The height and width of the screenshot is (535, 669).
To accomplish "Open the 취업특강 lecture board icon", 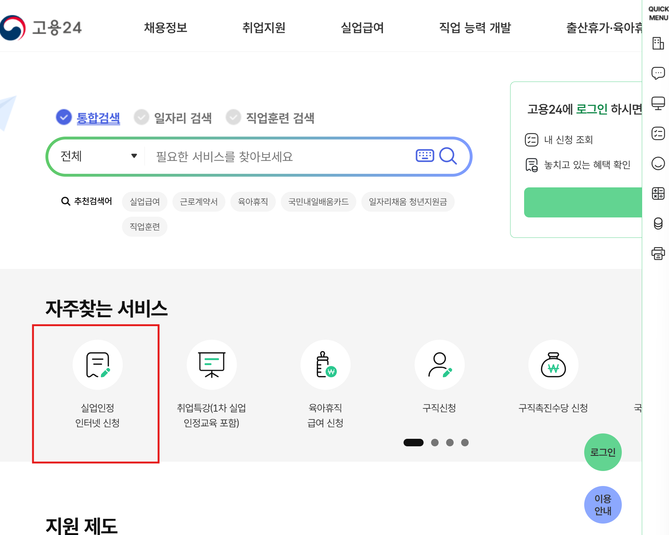I will pyautogui.click(x=212, y=365).
